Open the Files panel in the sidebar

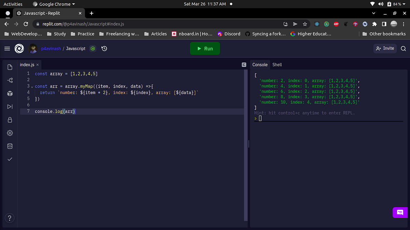point(10,67)
